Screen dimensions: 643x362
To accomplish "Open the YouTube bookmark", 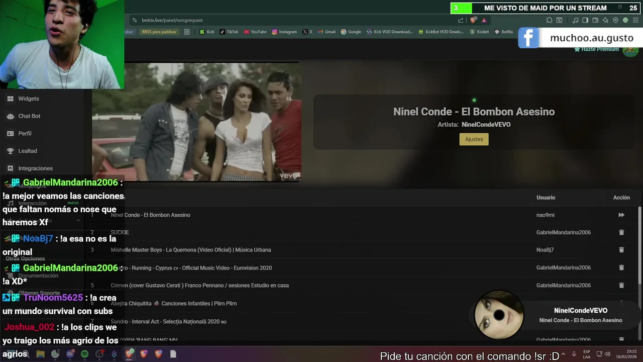I will pos(255,32).
